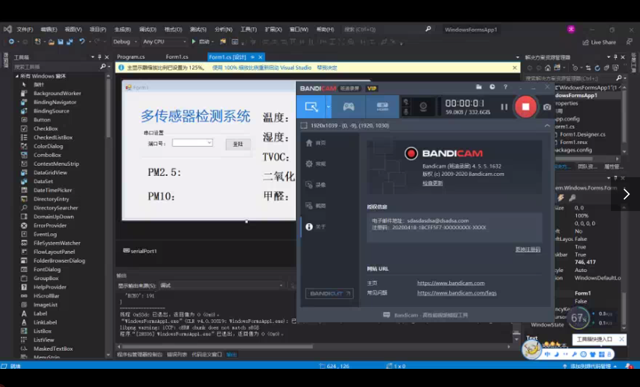This screenshot has height=387, width=640.
Task: Click the output window horizontal scrollbar
Action: tap(217, 346)
